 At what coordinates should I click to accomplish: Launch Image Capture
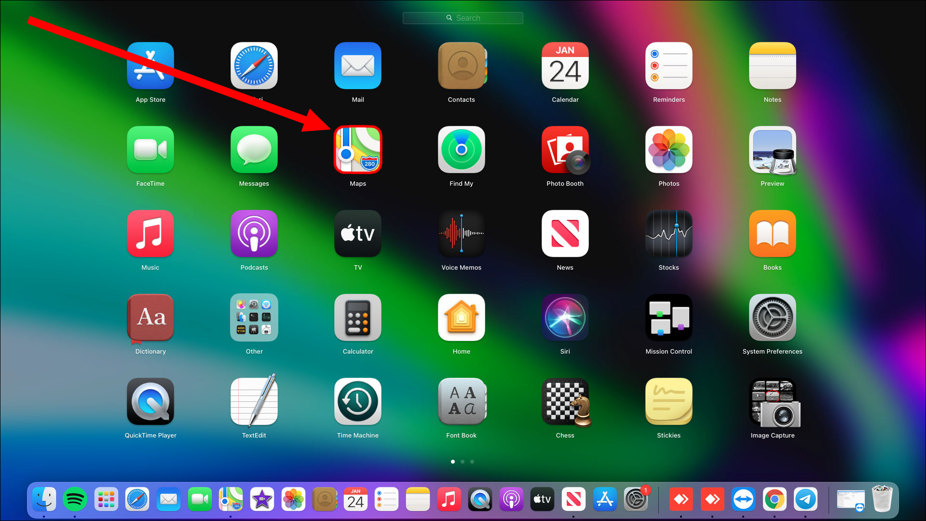coord(773,402)
